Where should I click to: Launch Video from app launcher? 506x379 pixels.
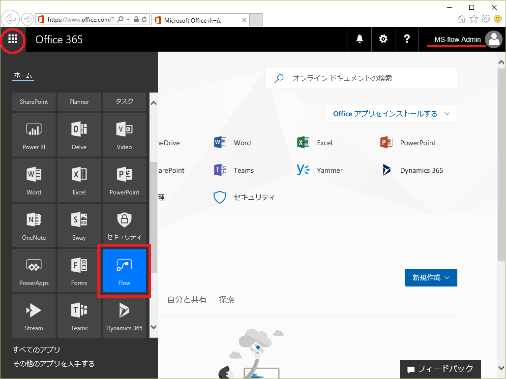point(124,135)
